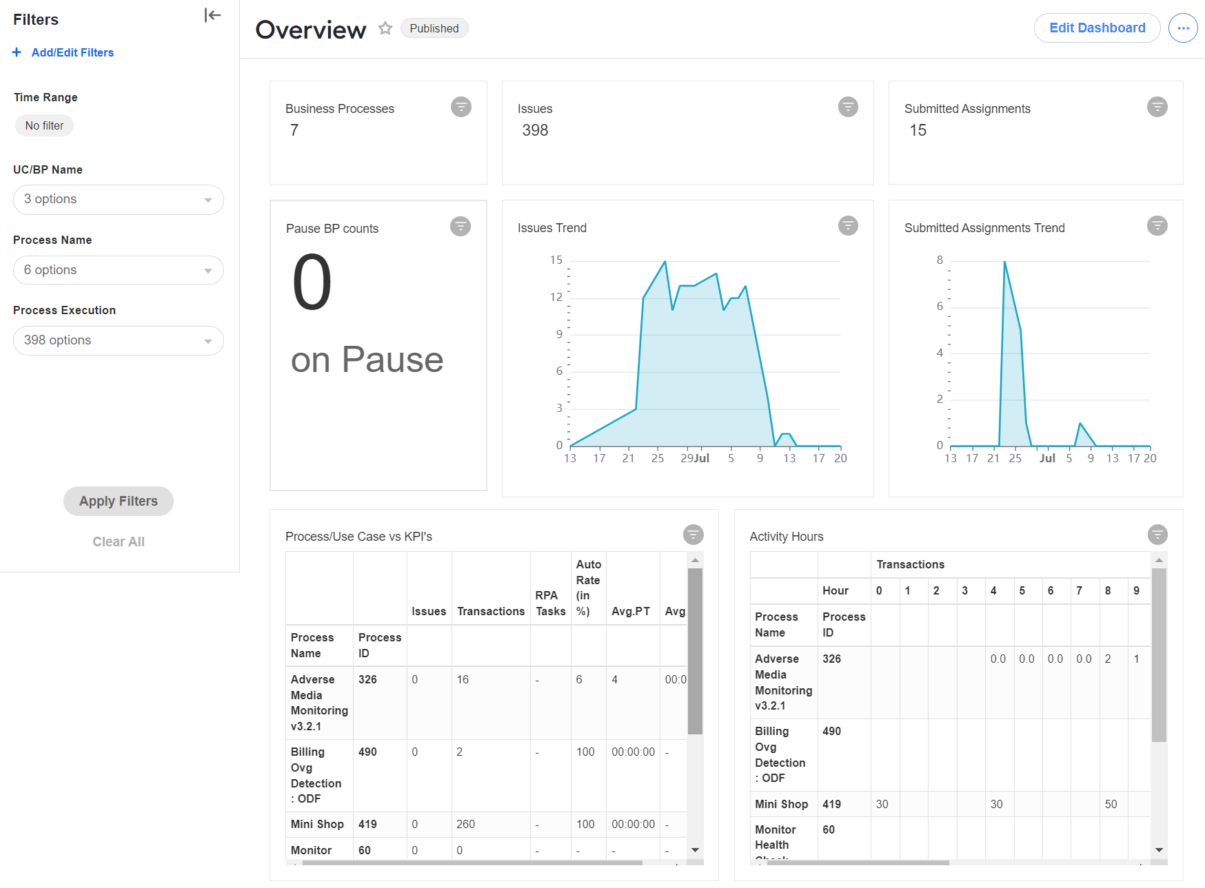Open filter icon on Issues Trend chart
1205x888 pixels.
tap(848, 225)
